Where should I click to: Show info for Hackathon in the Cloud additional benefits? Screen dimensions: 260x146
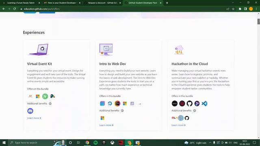point(195,111)
